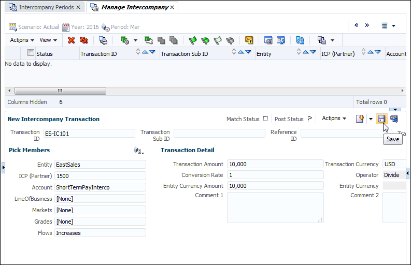Click the transaction tree icon after delete icons
The image size is (411, 265).
[103, 40]
